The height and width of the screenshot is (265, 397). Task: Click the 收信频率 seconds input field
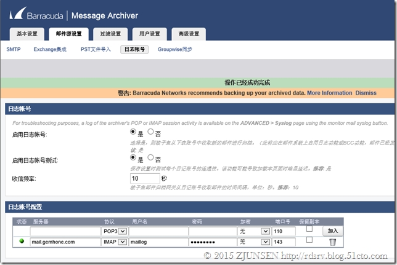coord(145,178)
